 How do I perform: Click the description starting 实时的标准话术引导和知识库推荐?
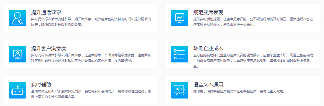tap(91, 58)
